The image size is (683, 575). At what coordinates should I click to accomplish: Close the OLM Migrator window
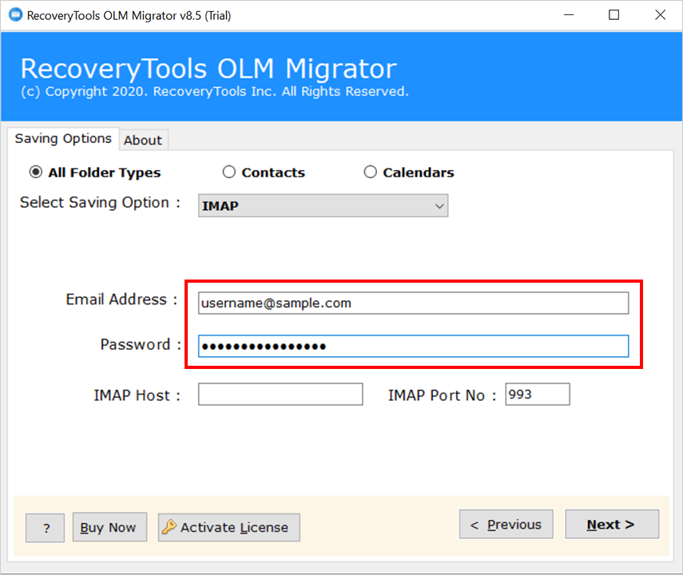click(x=660, y=15)
